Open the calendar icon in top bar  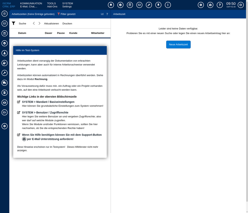130,5
